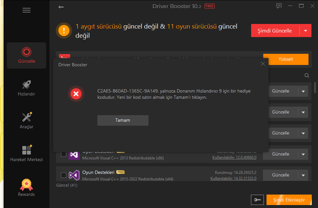Click Güncelle for Visual C++ 2015-2022 (x64)
Viewport: 318px width, 208px height.
coord(281,175)
